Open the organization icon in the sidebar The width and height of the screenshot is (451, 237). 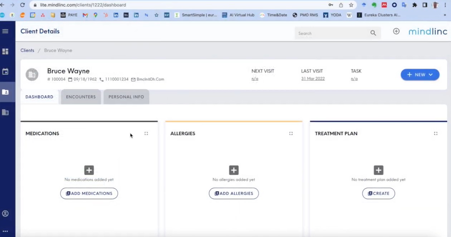click(x=5, y=112)
